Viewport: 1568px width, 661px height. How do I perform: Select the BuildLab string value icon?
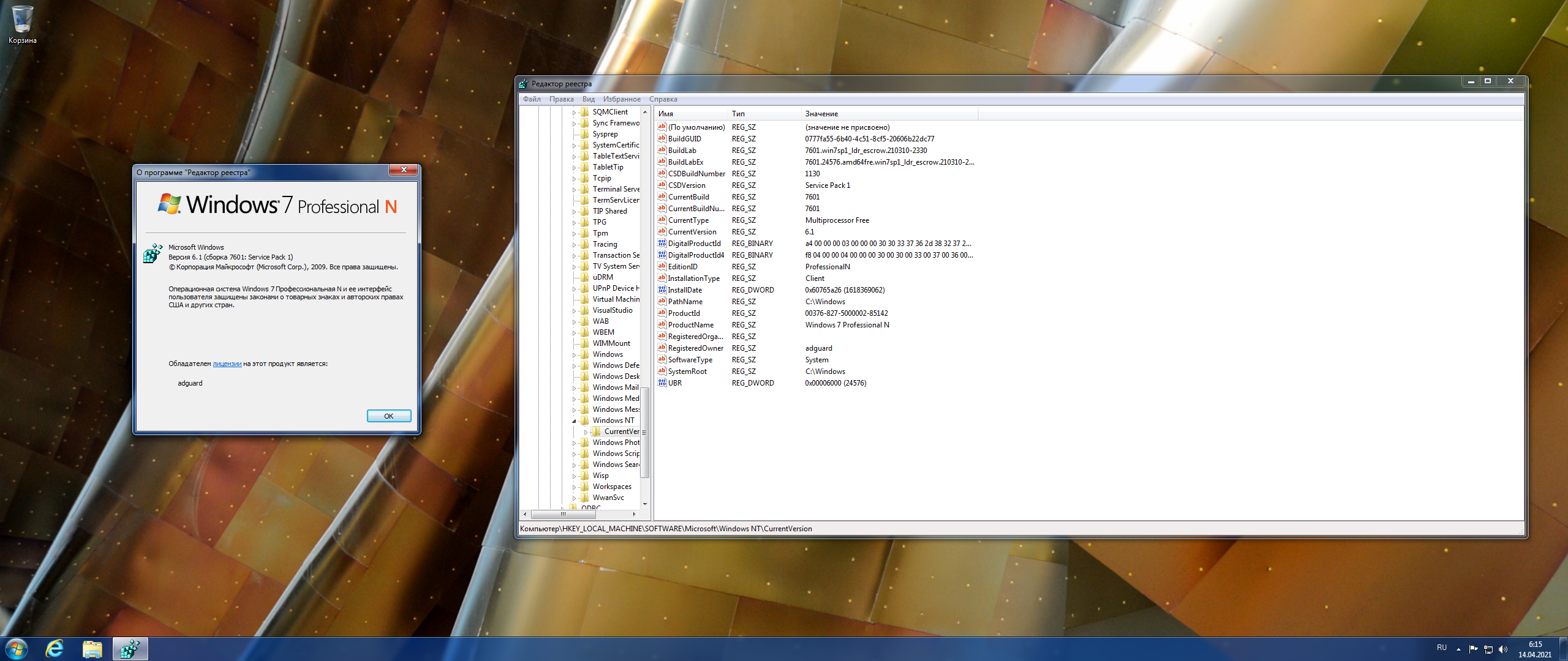tap(661, 151)
